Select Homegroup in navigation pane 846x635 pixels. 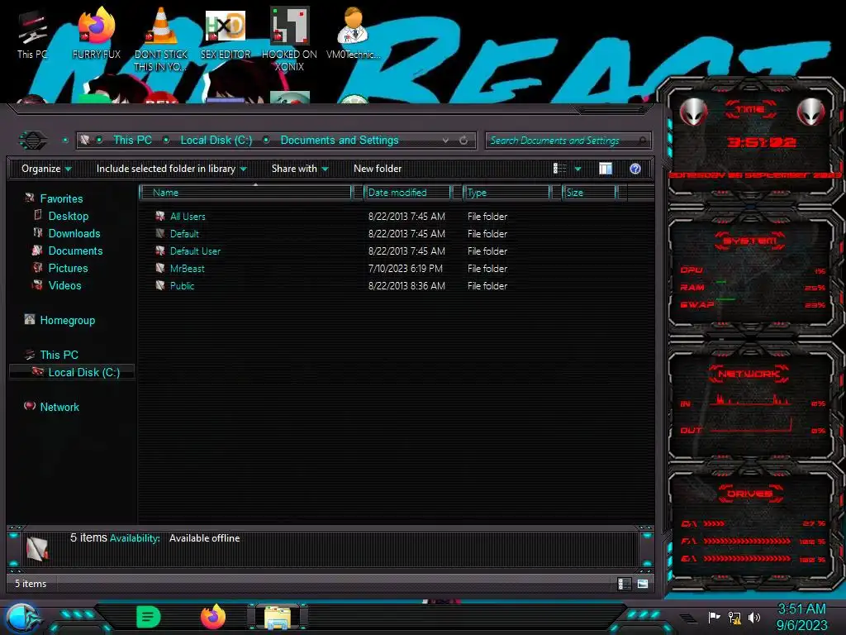click(67, 320)
